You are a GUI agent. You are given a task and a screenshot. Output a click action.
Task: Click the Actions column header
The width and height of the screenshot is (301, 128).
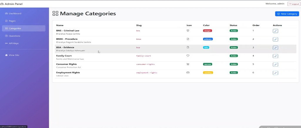point(277,25)
